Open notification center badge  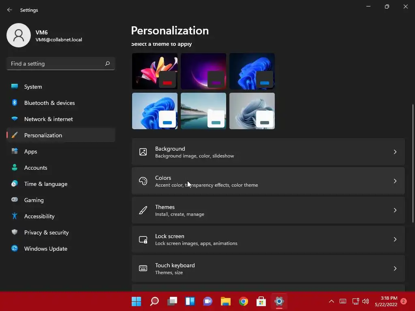(x=404, y=301)
